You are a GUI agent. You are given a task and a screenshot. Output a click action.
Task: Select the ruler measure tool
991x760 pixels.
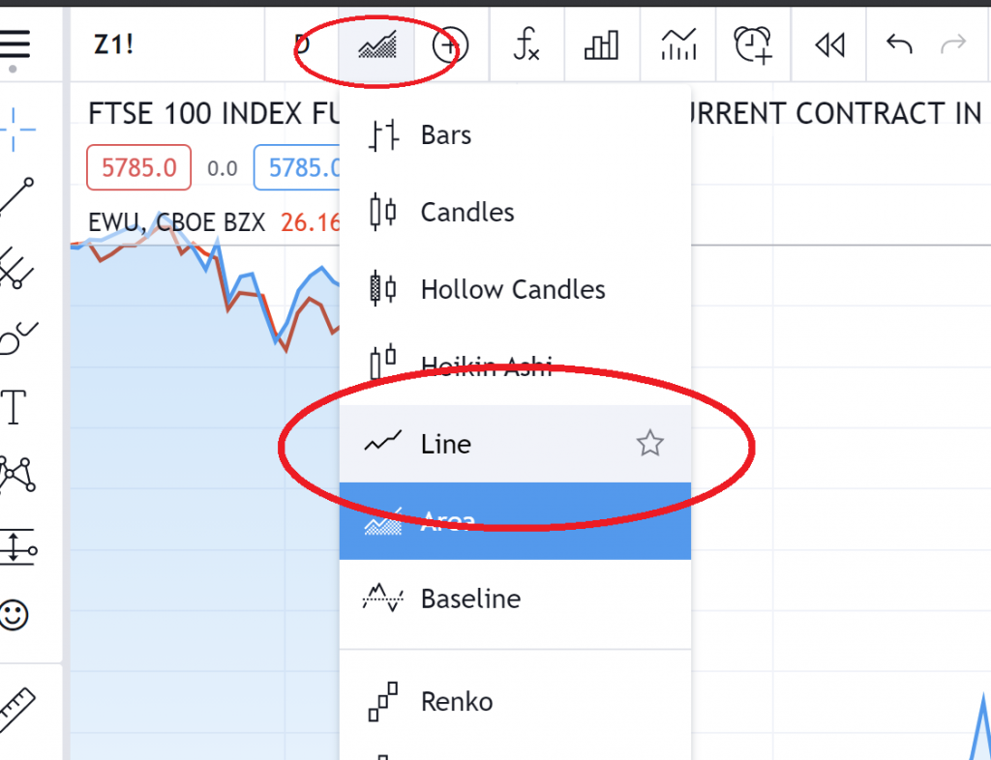[16, 710]
